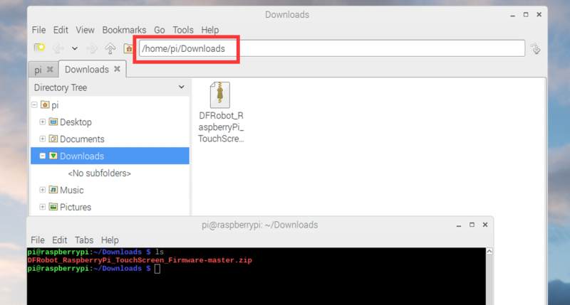The height and width of the screenshot is (305, 570).
Task: Minimize the terminal window
Action: (x=459, y=225)
